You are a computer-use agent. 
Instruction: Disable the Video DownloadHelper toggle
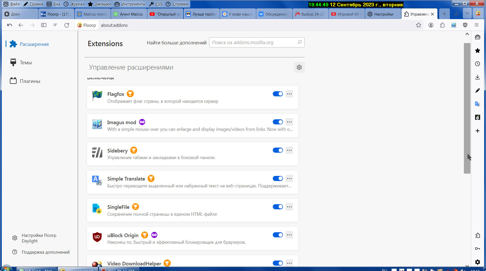click(x=278, y=263)
